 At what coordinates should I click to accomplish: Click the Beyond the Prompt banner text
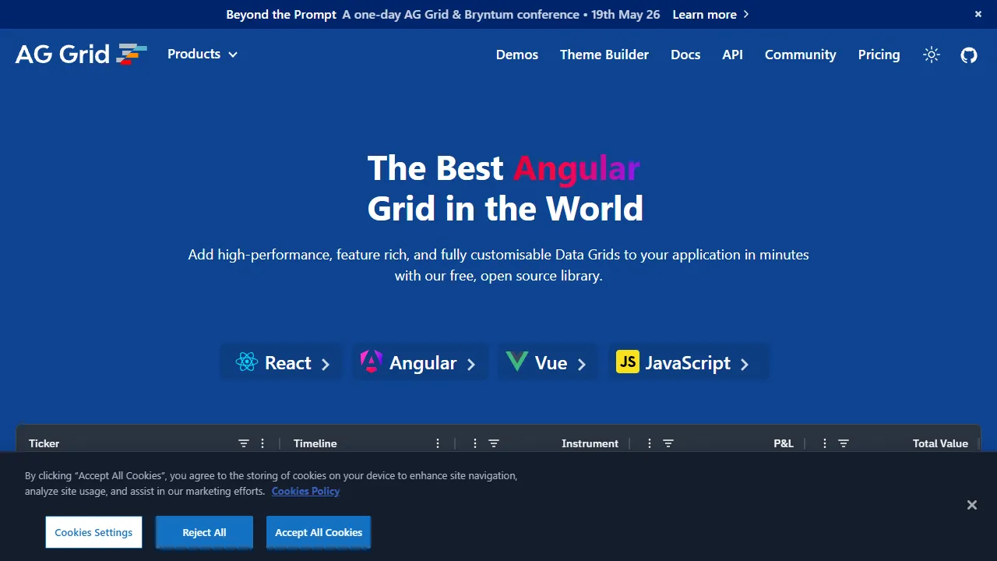click(x=281, y=14)
